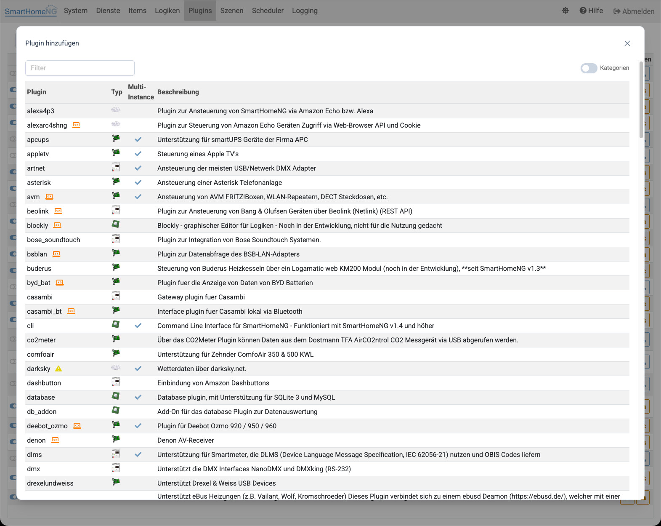Click the apcups interface type icon
The width and height of the screenshot is (661, 526).
(x=116, y=138)
